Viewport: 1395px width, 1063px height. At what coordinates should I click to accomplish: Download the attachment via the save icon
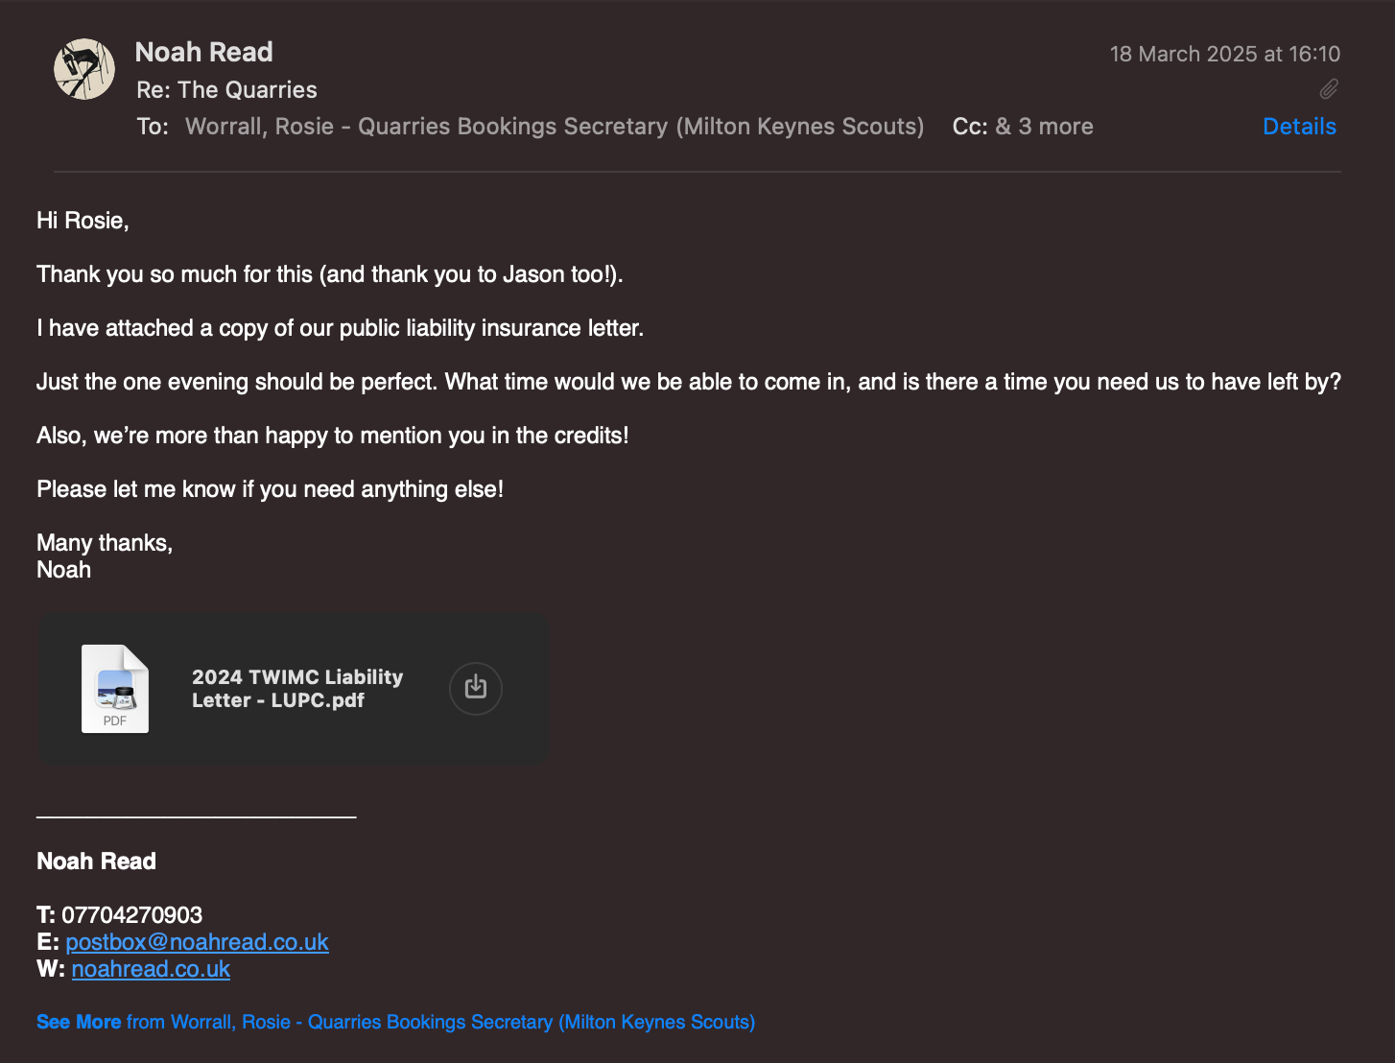[476, 688]
